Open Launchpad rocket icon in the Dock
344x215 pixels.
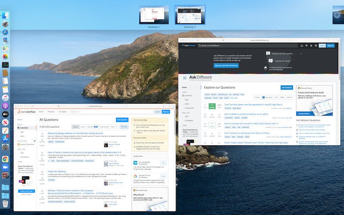click(5, 24)
